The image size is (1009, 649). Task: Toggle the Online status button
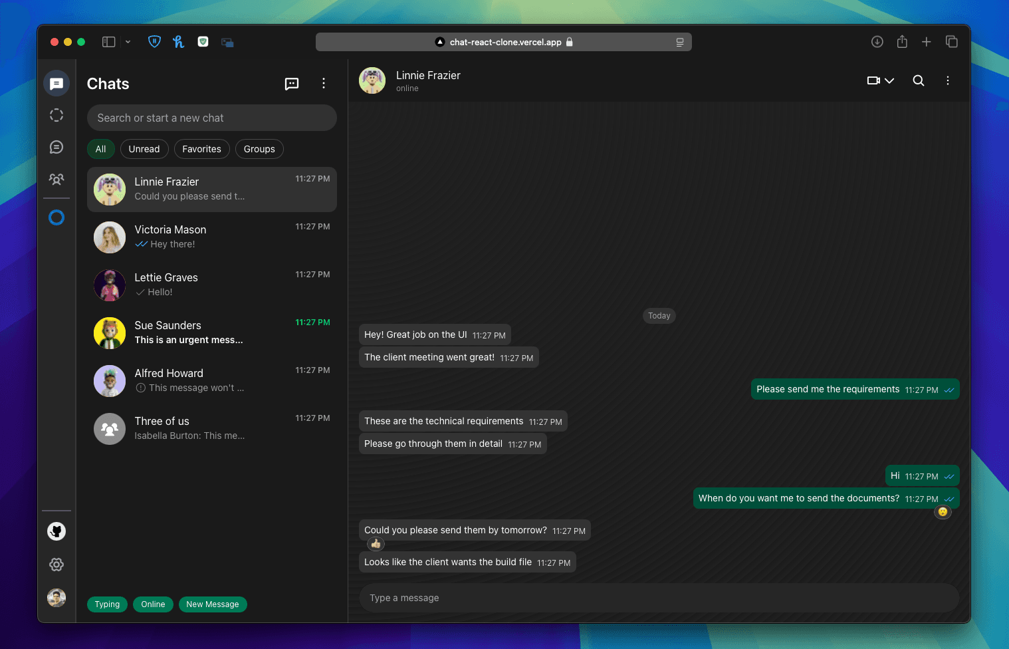(153, 604)
